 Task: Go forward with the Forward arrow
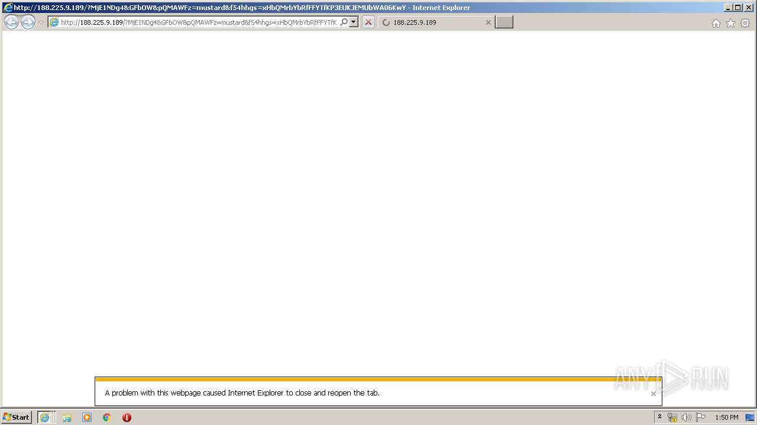28,22
